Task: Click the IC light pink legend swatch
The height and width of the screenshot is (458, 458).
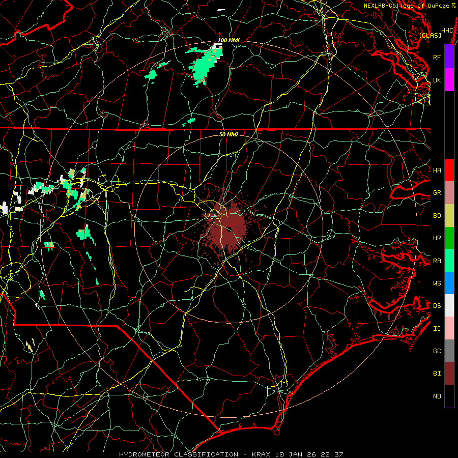Action: 449,328
